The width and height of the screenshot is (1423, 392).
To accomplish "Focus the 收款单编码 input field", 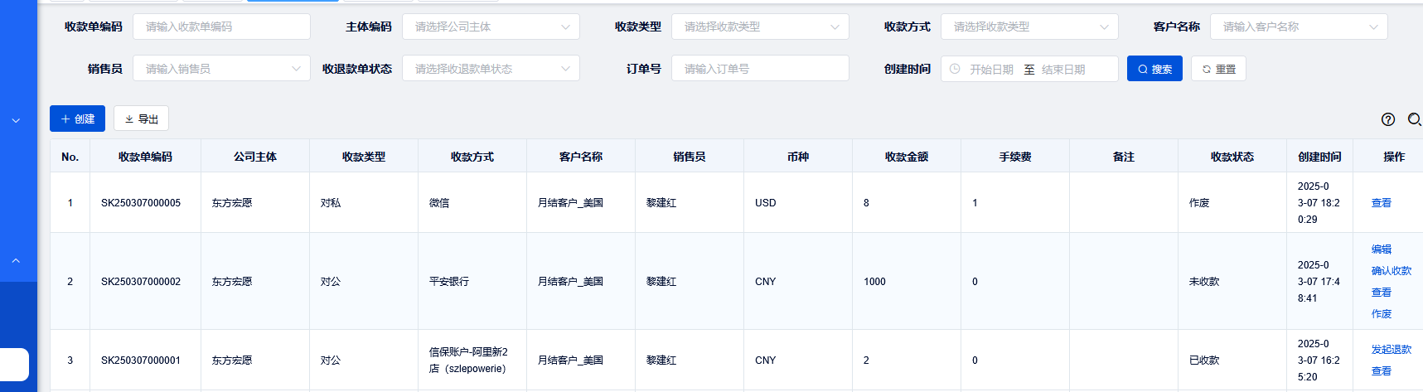I will coord(221,27).
